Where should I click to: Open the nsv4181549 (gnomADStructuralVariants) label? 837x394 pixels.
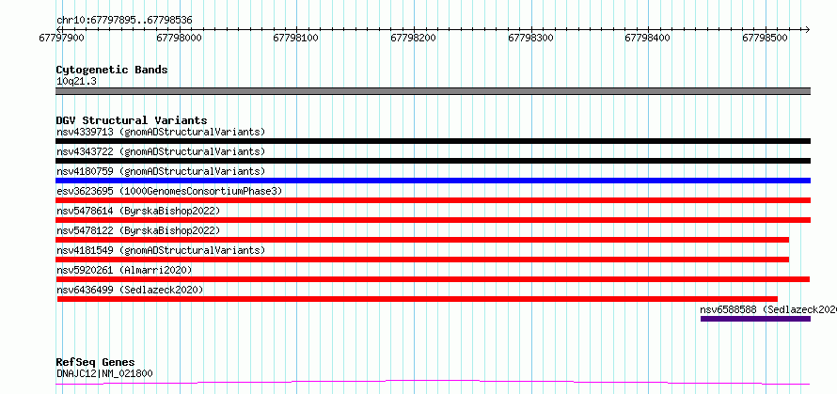161,250
